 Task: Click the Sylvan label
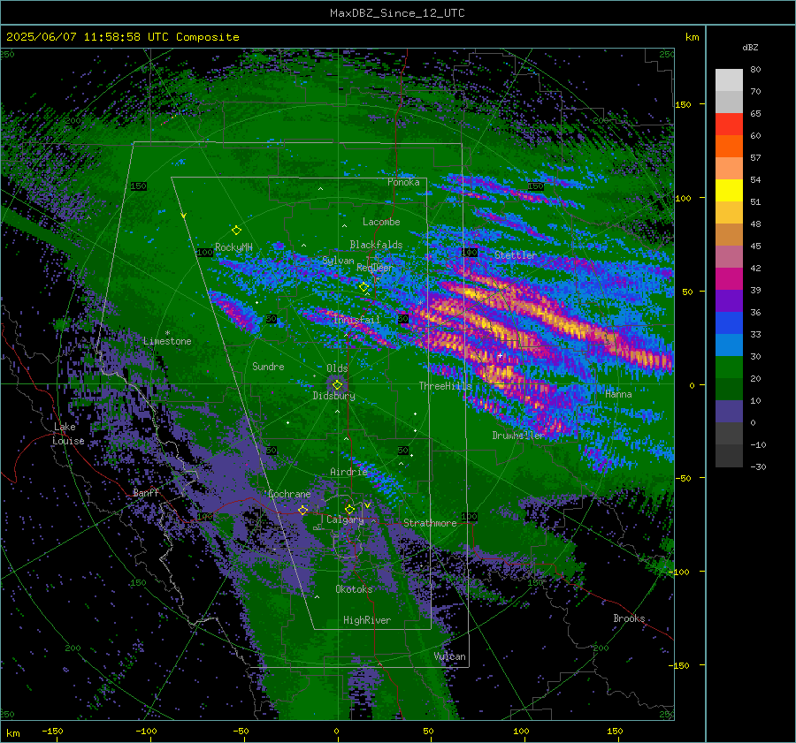point(338,261)
